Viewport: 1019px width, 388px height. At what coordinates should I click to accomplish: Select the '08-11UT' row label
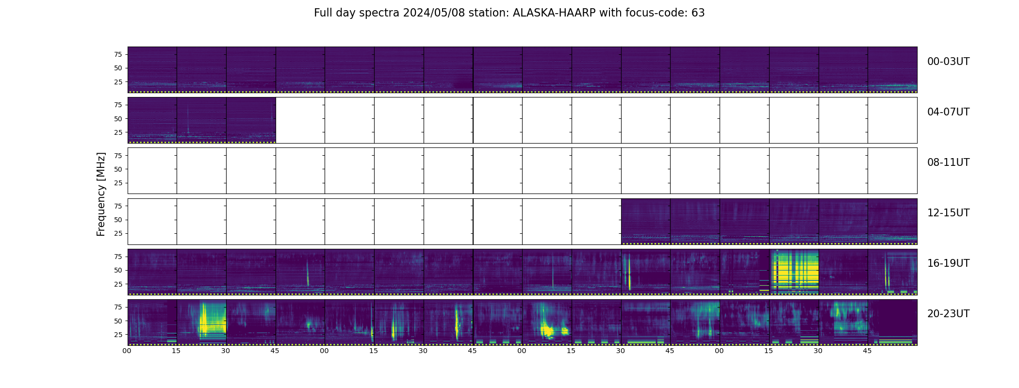click(x=948, y=162)
